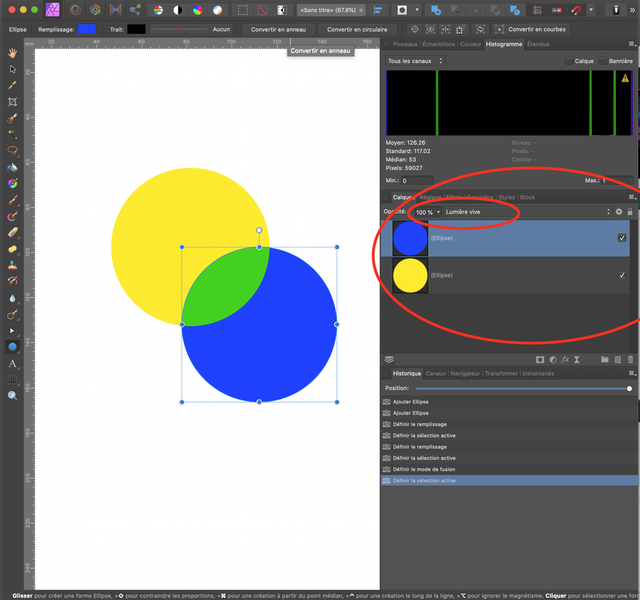640x600 pixels.
Task: Toggle visibility of the yellow Ellipse layer
Action: [622, 275]
